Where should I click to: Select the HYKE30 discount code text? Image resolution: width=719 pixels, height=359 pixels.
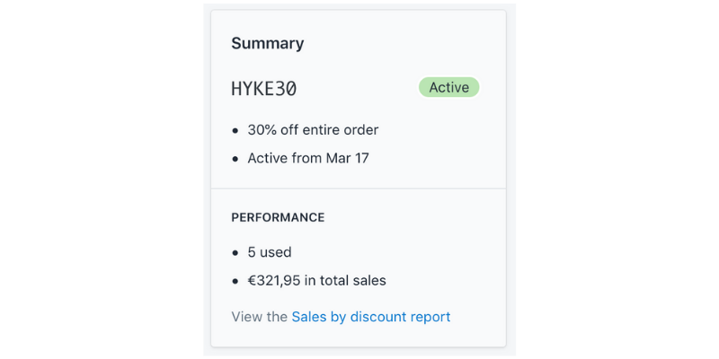263,89
